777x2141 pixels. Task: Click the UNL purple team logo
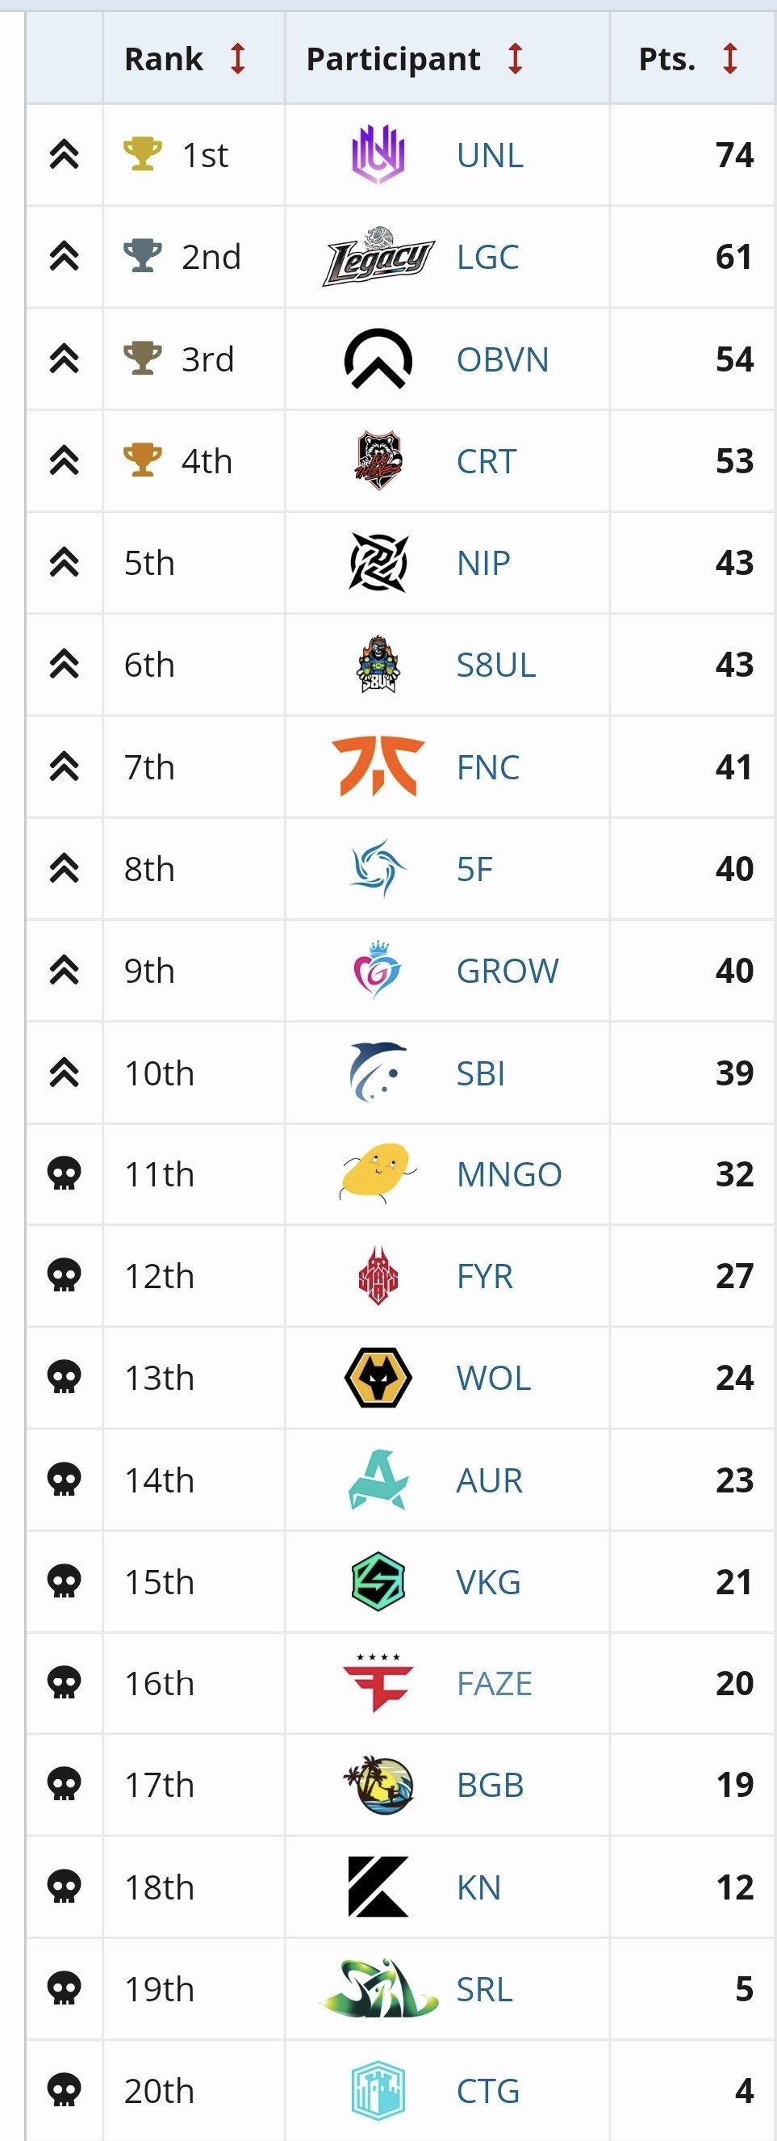click(x=378, y=154)
